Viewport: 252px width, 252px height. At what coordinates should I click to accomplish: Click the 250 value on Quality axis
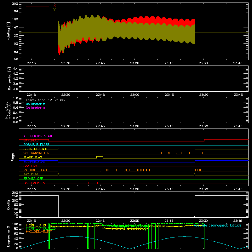click(x=15, y=196)
